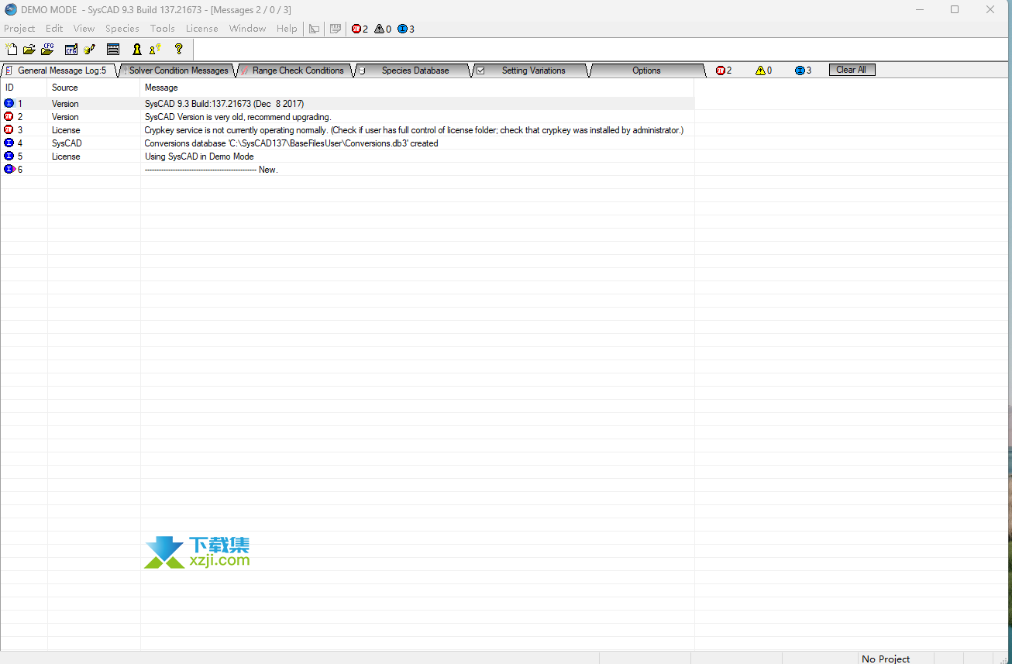1012x664 pixels.
Task: Click the blue info icon on row 1
Action: pos(9,103)
